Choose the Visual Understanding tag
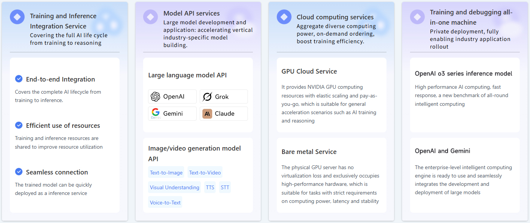The height and width of the screenshot is (223, 530). click(x=174, y=187)
